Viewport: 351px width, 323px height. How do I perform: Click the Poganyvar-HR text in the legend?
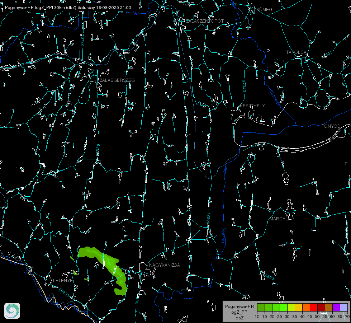[239, 306]
